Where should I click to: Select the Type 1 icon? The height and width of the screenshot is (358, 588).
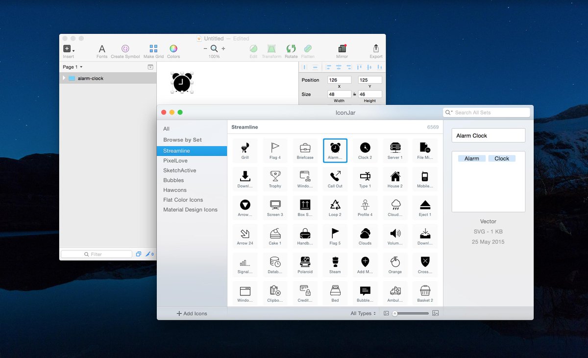365,179
